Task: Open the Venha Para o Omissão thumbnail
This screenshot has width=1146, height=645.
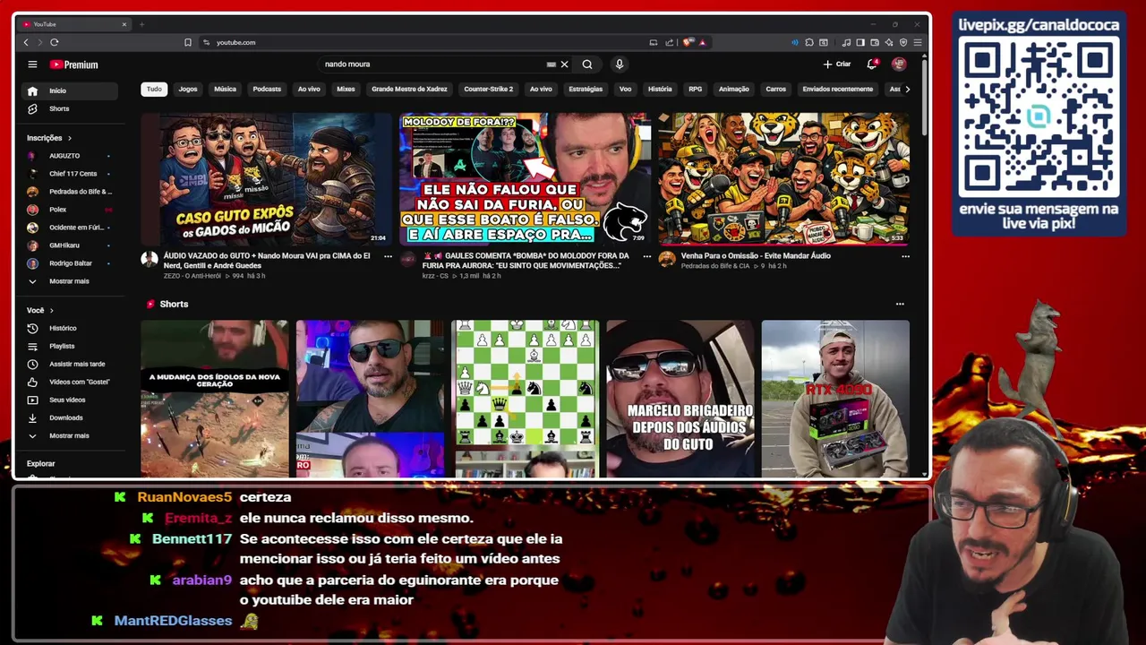Action: coord(783,178)
